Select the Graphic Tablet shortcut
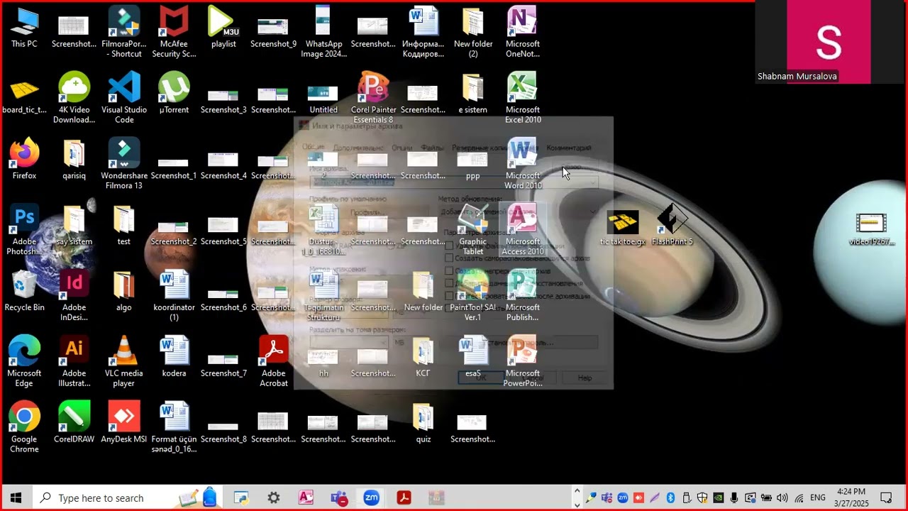 coord(473,230)
